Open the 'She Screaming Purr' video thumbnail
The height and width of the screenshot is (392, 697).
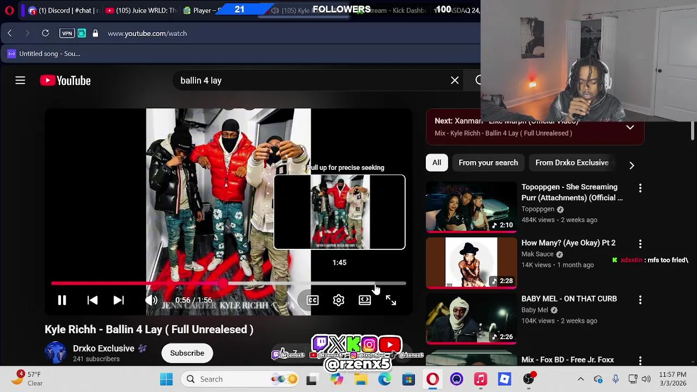471,207
